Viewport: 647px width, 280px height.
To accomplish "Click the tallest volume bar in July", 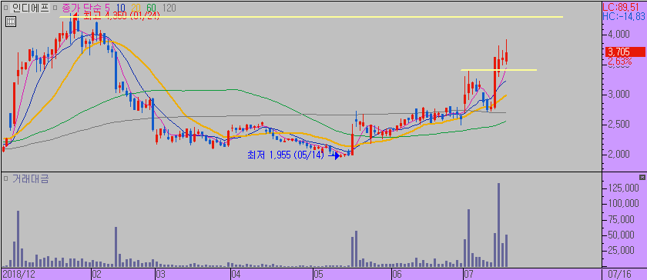I will [498, 225].
